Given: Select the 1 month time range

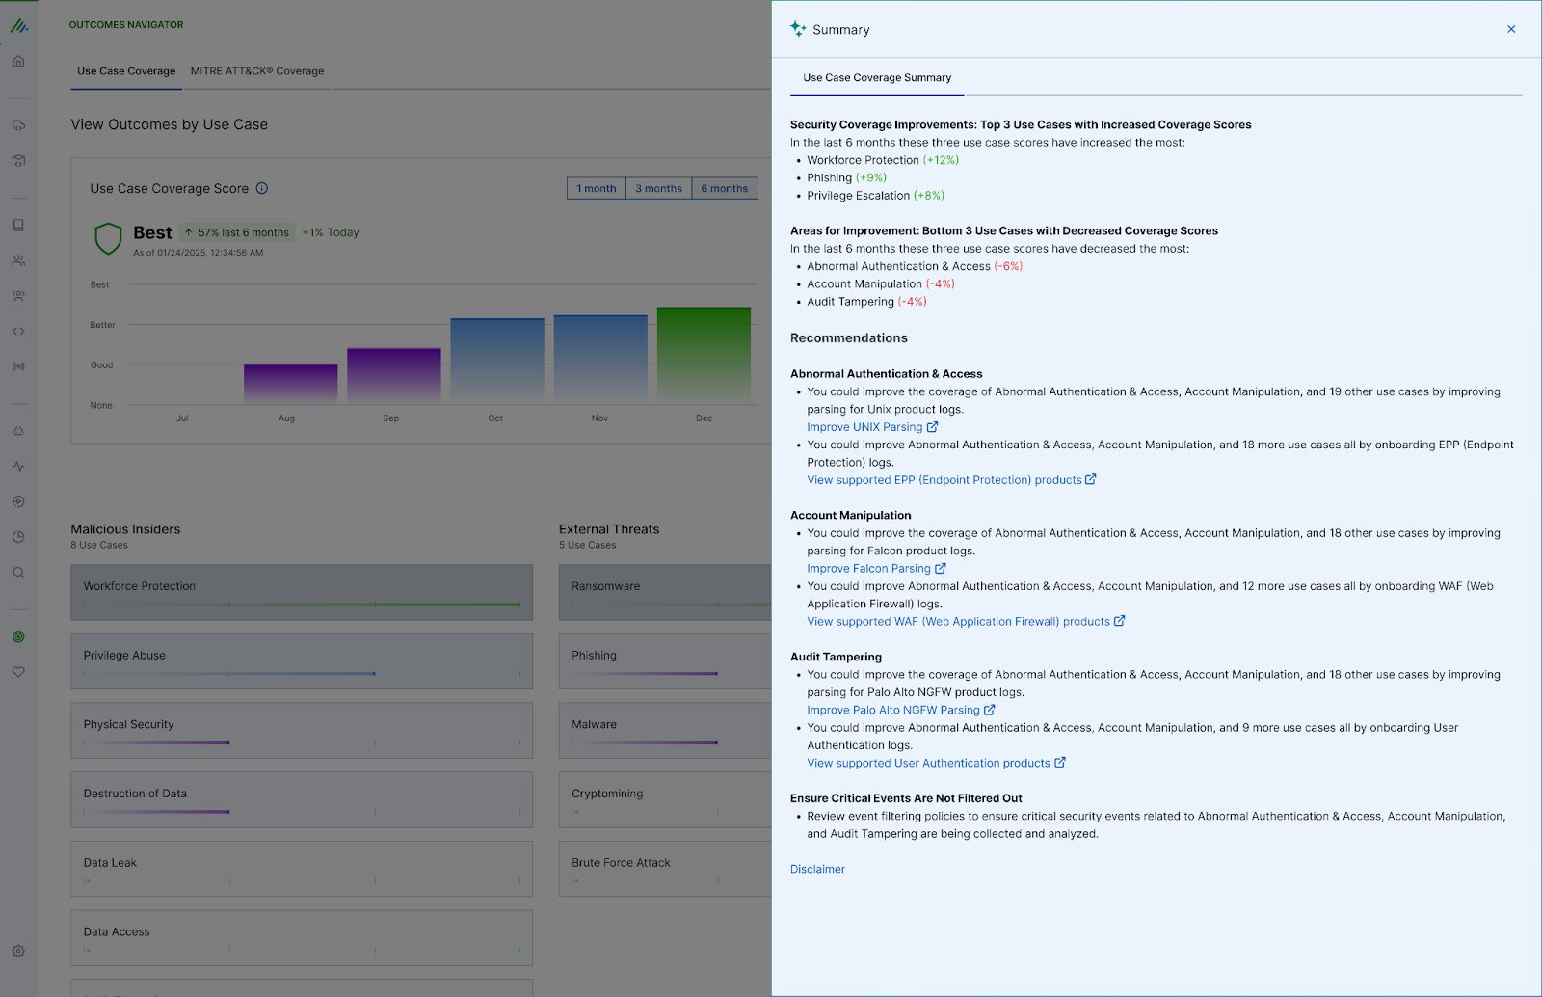Looking at the screenshot, I should [x=596, y=189].
